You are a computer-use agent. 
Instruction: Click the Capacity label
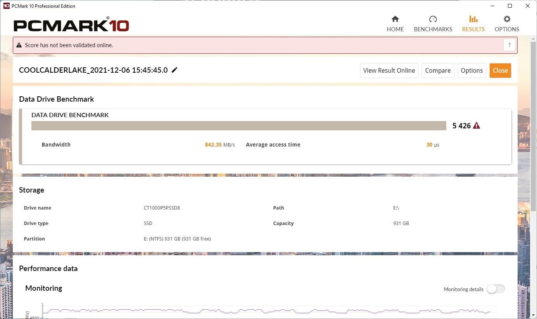coord(283,223)
